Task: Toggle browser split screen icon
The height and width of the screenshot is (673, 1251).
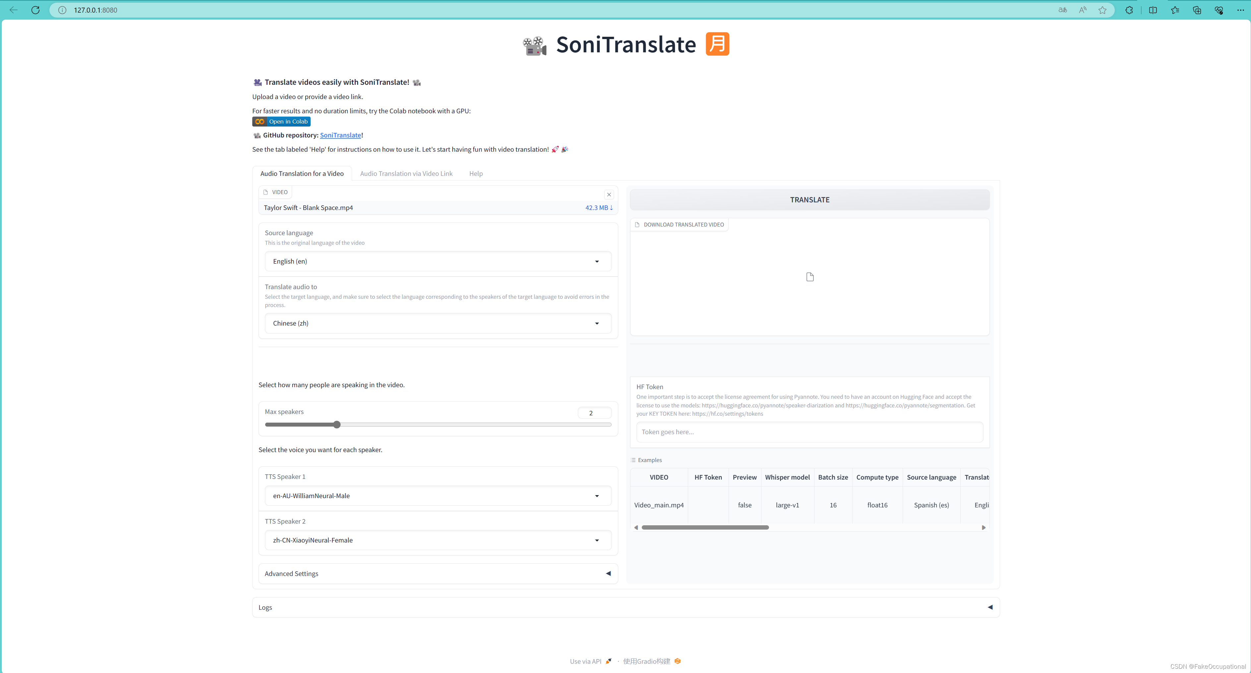Action: click(1153, 10)
